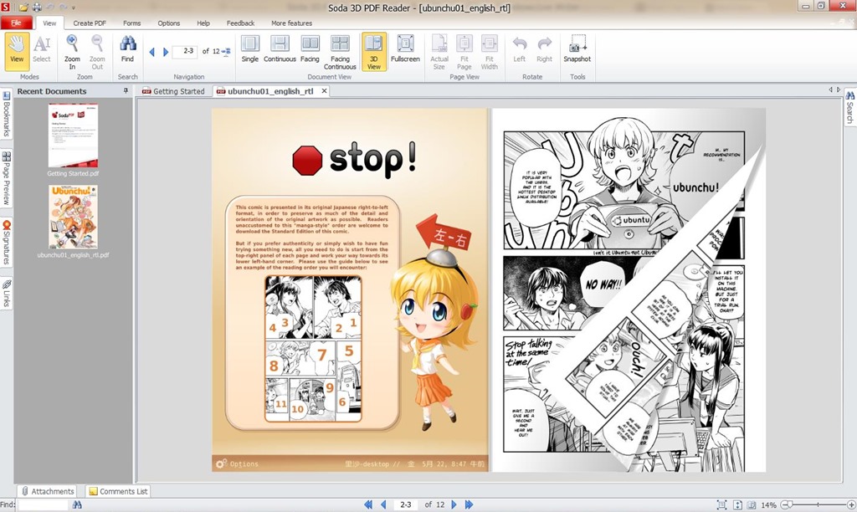The width and height of the screenshot is (857, 512).
Task: Click the Fit Width button
Action: [489, 51]
